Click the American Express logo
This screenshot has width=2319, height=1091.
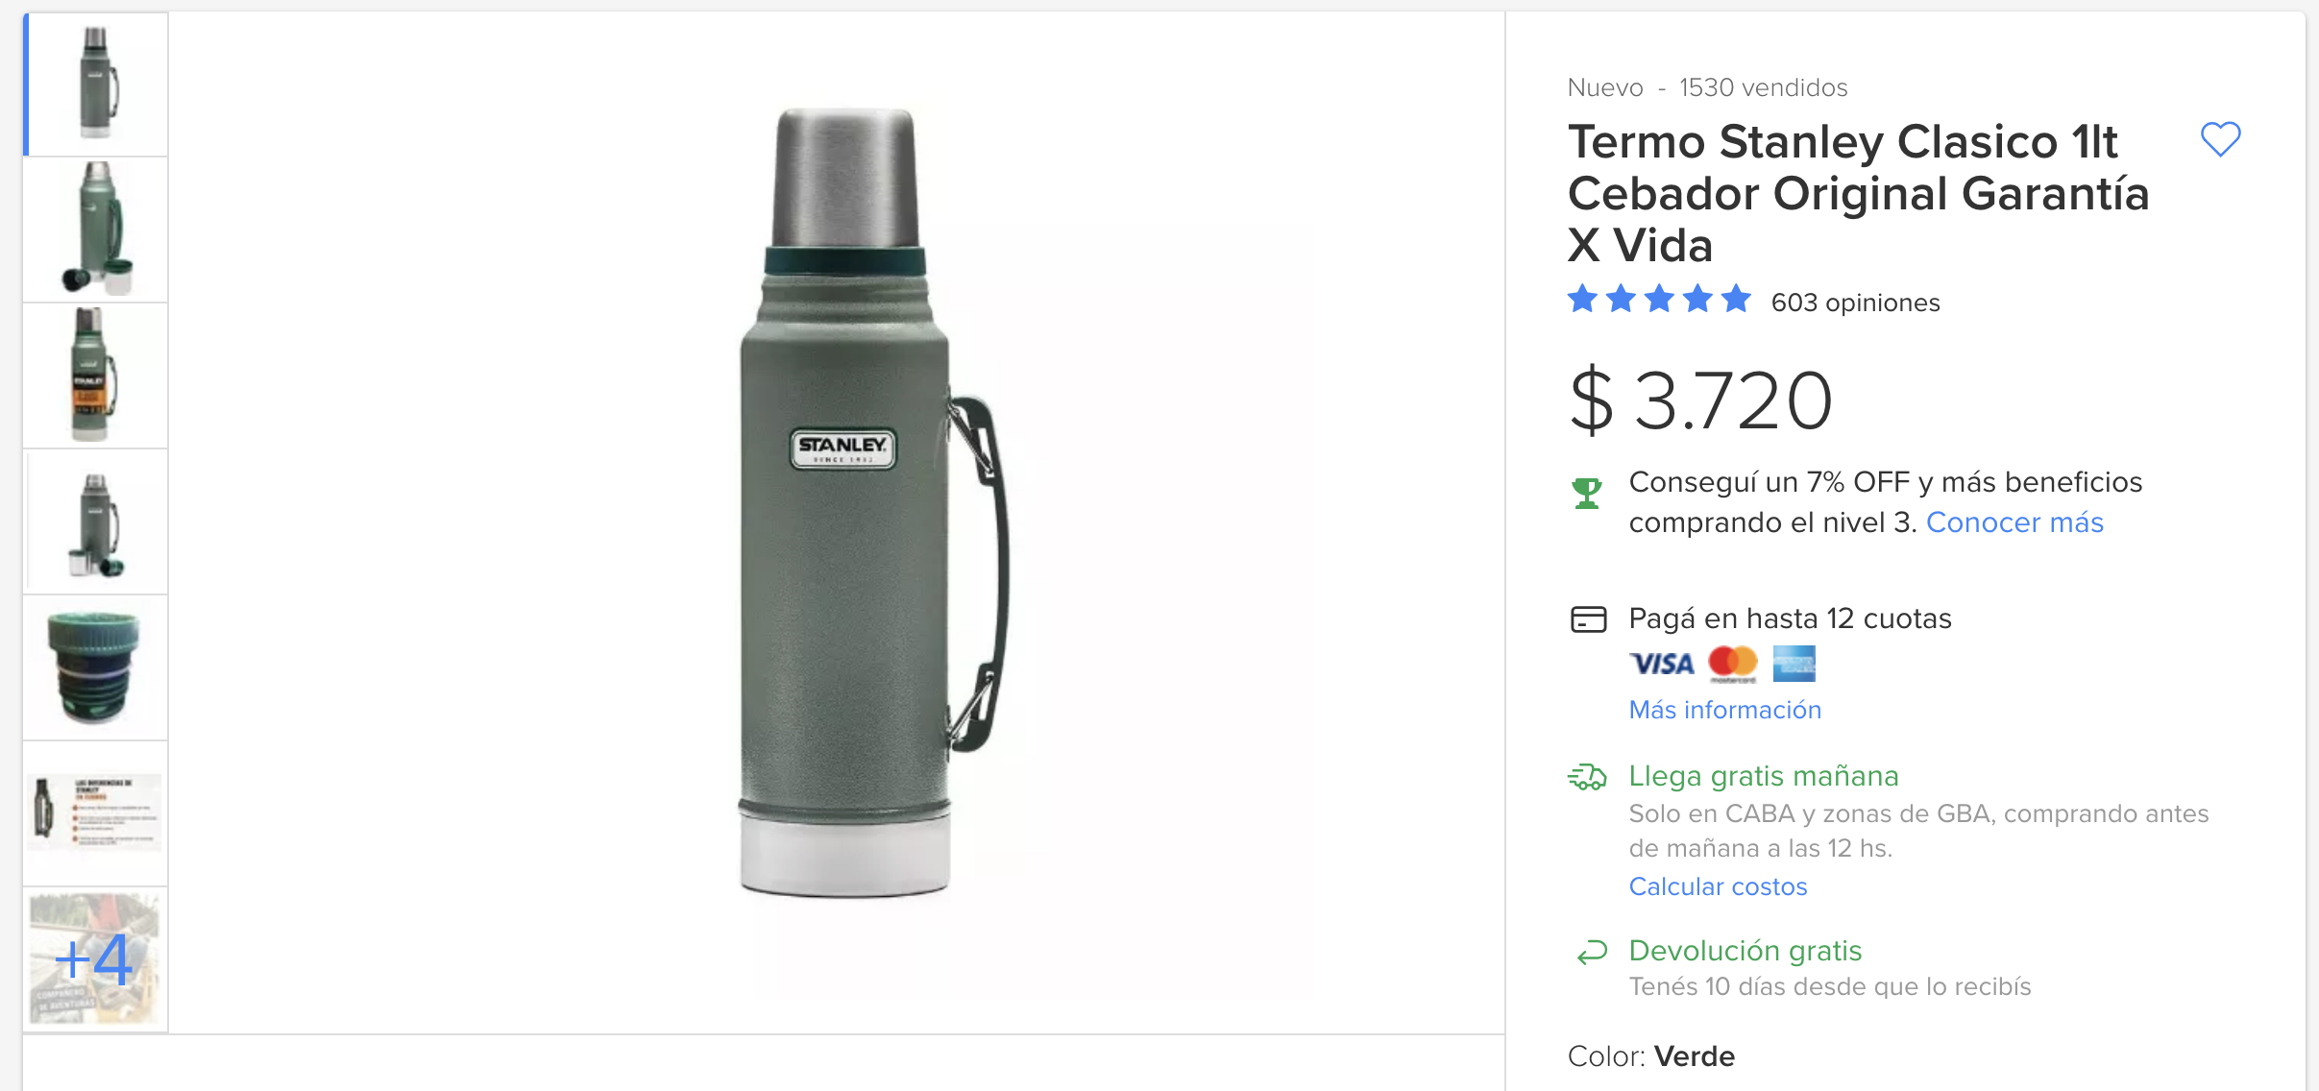(x=1794, y=664)
